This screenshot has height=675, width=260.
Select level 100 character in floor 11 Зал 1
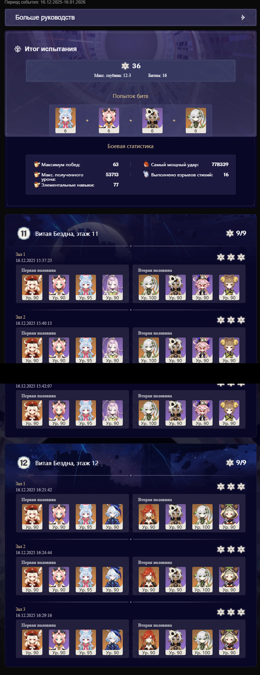coord(149,287)
